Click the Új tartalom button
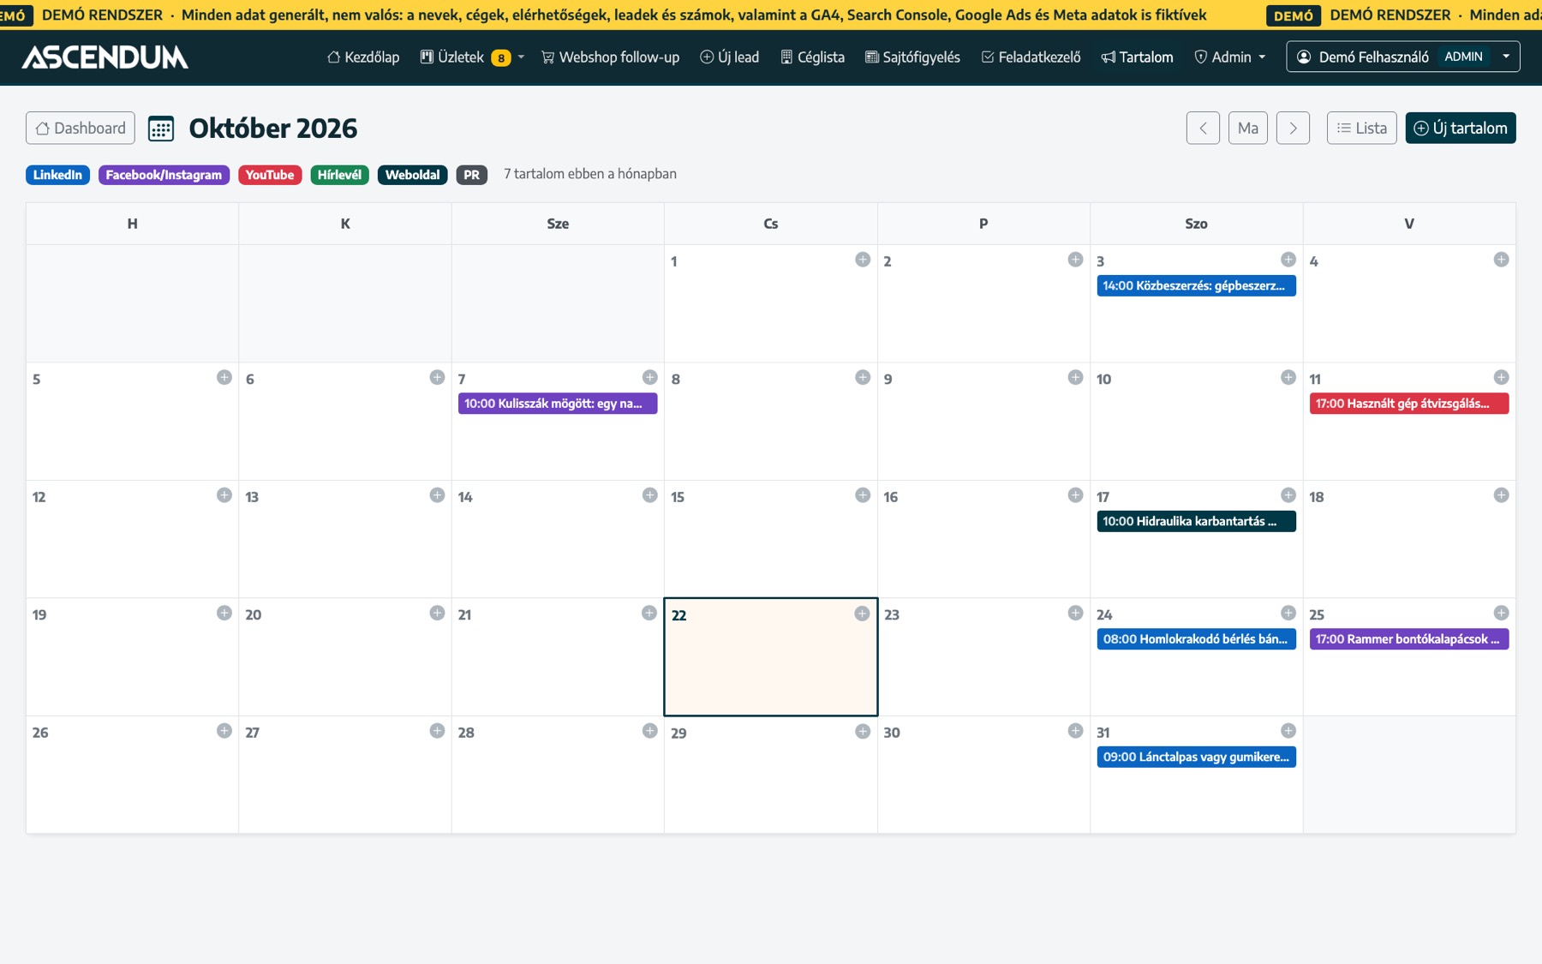The image size is (1542, 964). (x=1461, y=128)
